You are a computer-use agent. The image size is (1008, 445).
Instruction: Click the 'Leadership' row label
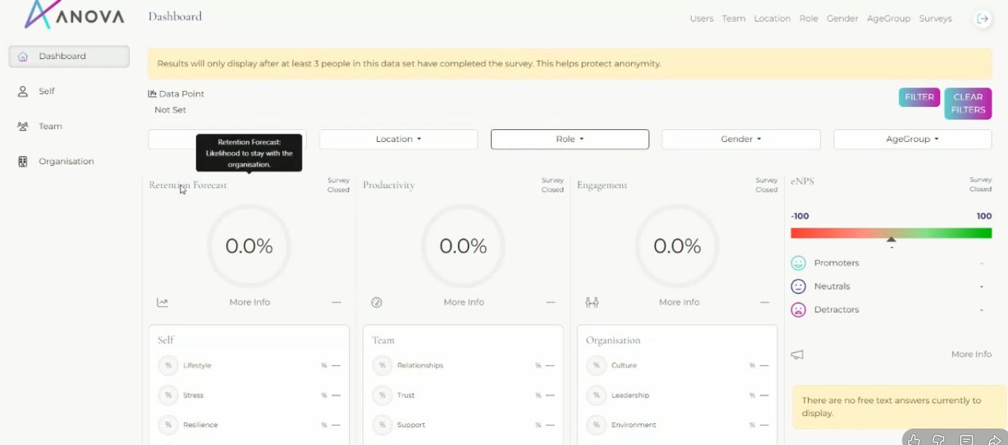tap(630, 396)
